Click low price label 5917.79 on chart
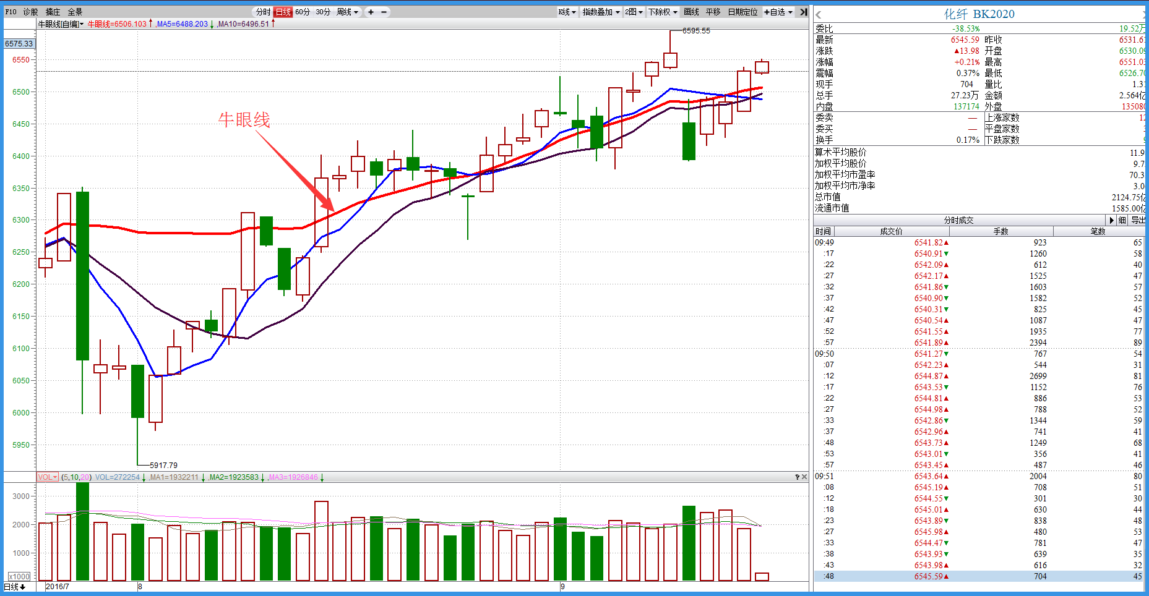 [x=163, y=466]
